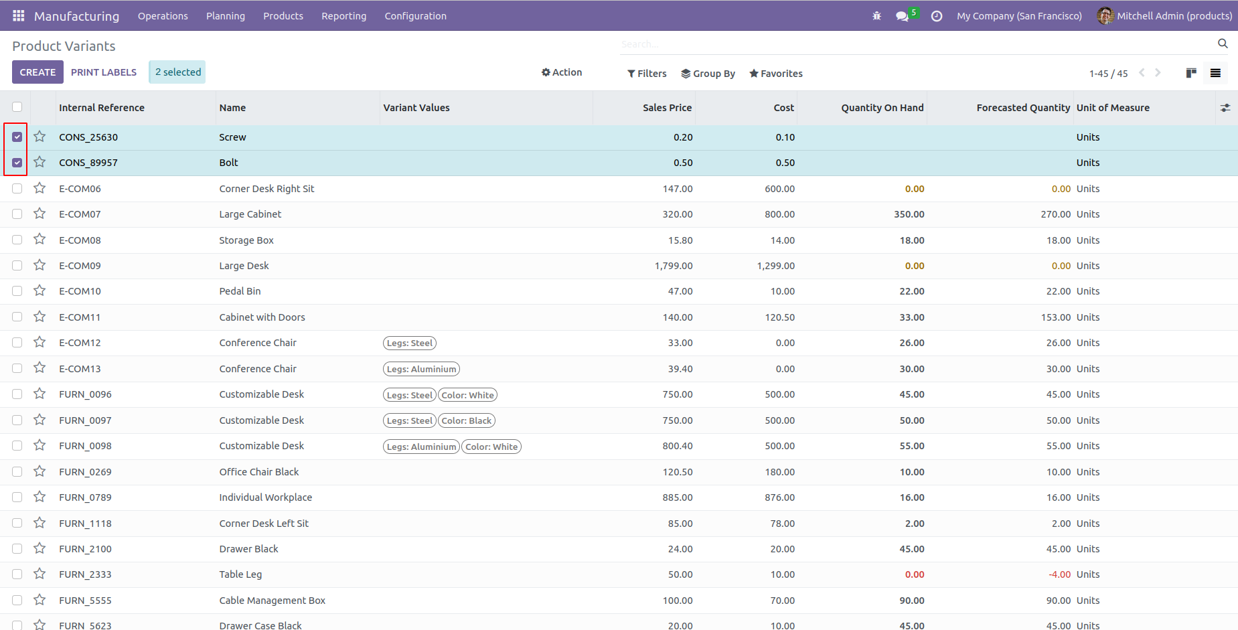Favorite the Screw product star
Image resolution: width=1238 pixels, height=630 pixels.
[x=40, y=137]
